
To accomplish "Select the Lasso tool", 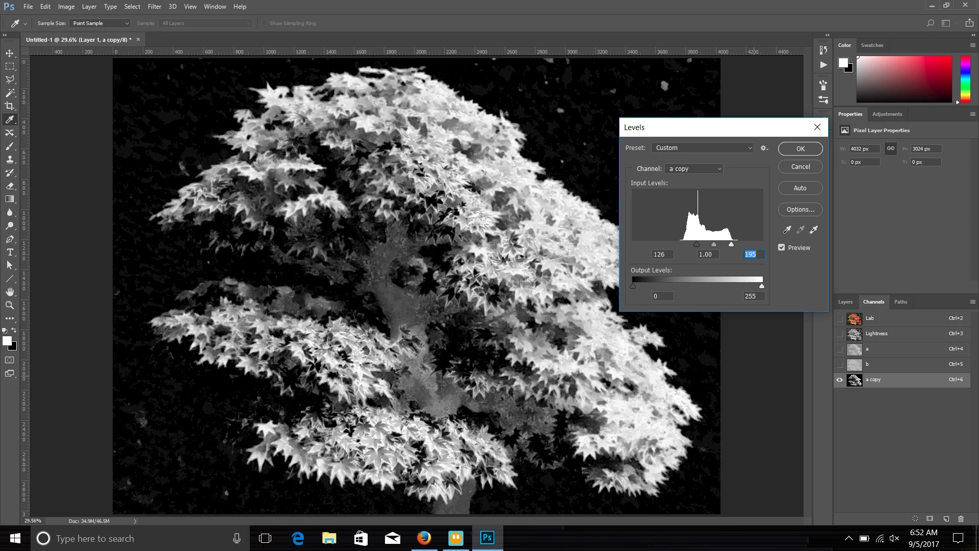I will click(x=10, y=80).
